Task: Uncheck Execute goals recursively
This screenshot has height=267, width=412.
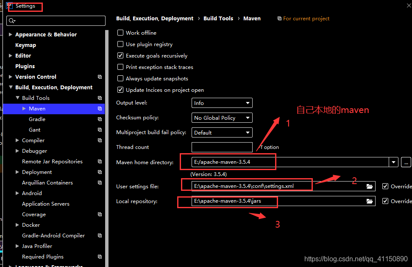Action: pos(120,56)
